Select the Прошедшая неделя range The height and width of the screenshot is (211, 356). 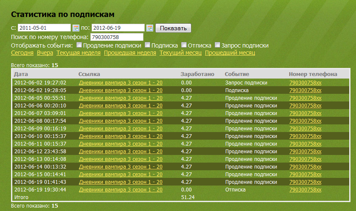[x=130, y=53]
